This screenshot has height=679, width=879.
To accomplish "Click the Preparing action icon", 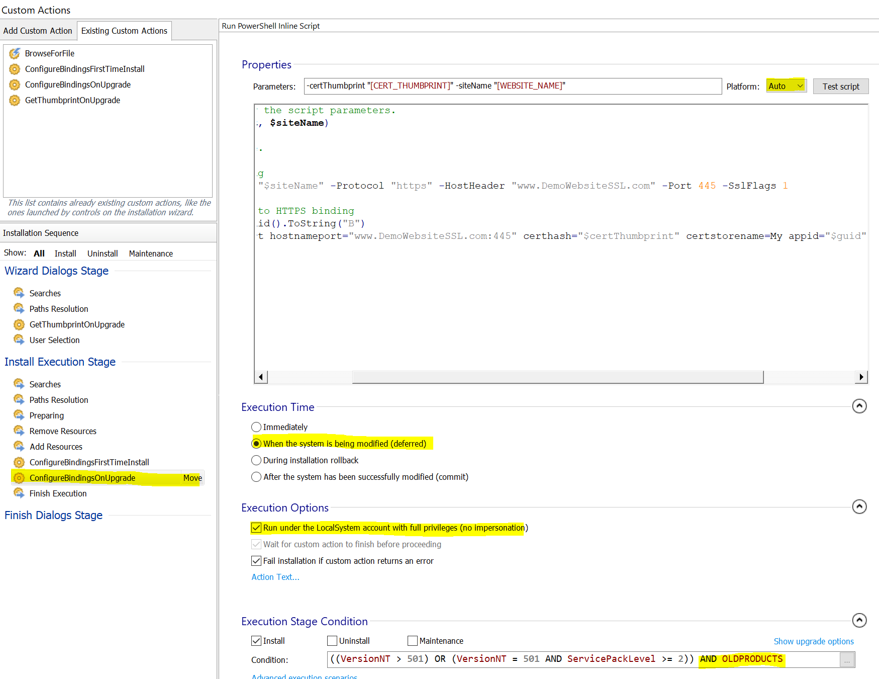I will click(19, 415).
